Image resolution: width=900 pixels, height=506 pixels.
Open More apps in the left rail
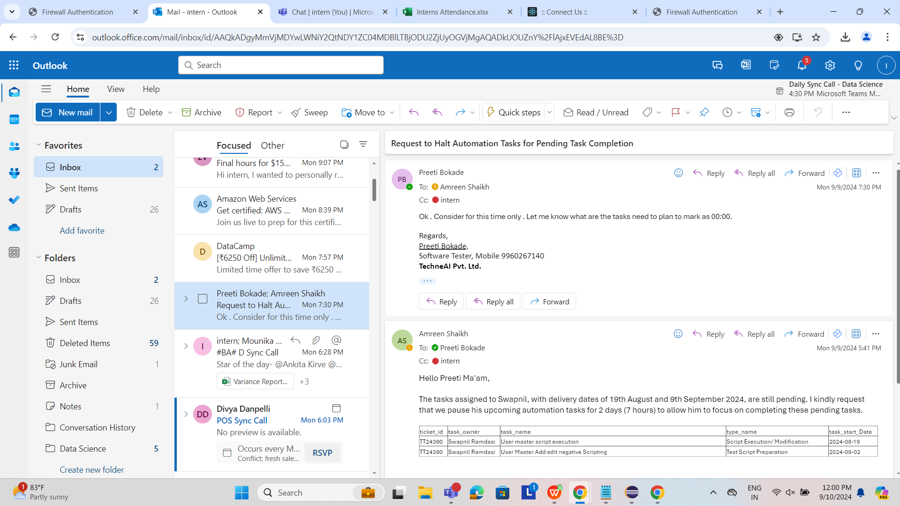point(14,252)
